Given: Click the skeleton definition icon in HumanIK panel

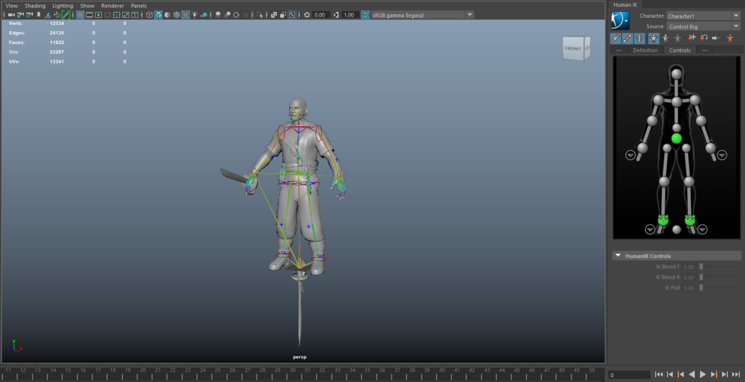Looking at the screenshot, I should [x=640, y=38].
